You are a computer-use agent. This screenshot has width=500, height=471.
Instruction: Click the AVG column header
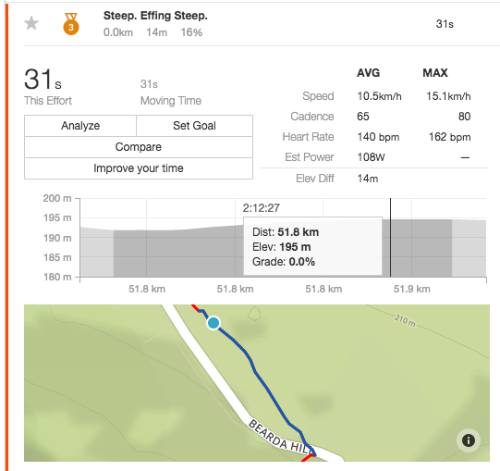[369, 73]
